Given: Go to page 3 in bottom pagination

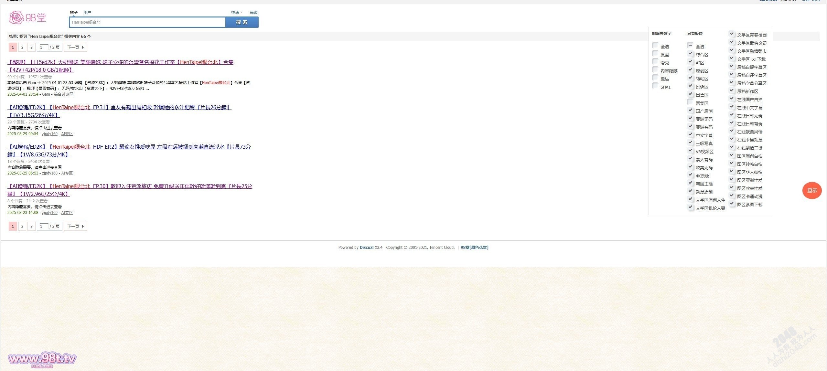Looking at the screenshot, I should [31, 226].
